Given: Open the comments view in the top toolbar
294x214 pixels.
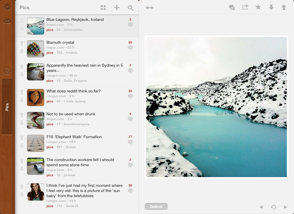Looking at the screenshot, I should (232, 7).
